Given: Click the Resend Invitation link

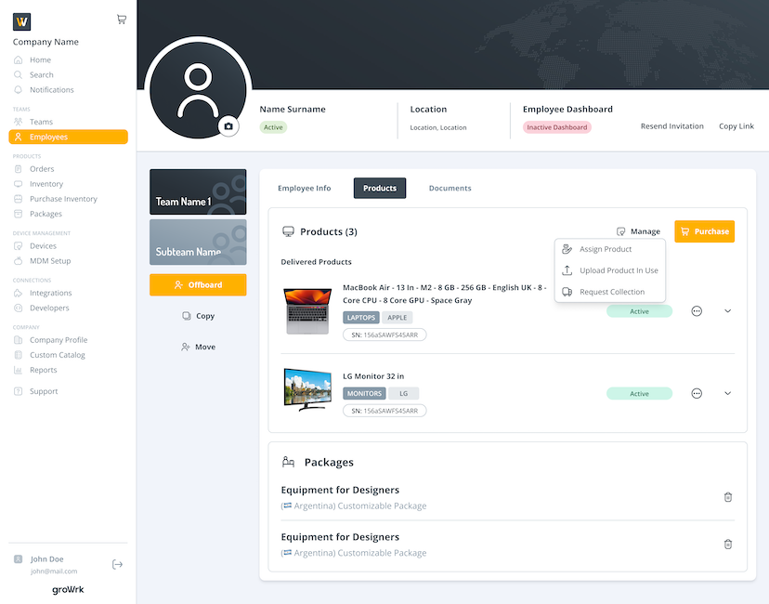Looking at the screenshot, I should [671, 126].
